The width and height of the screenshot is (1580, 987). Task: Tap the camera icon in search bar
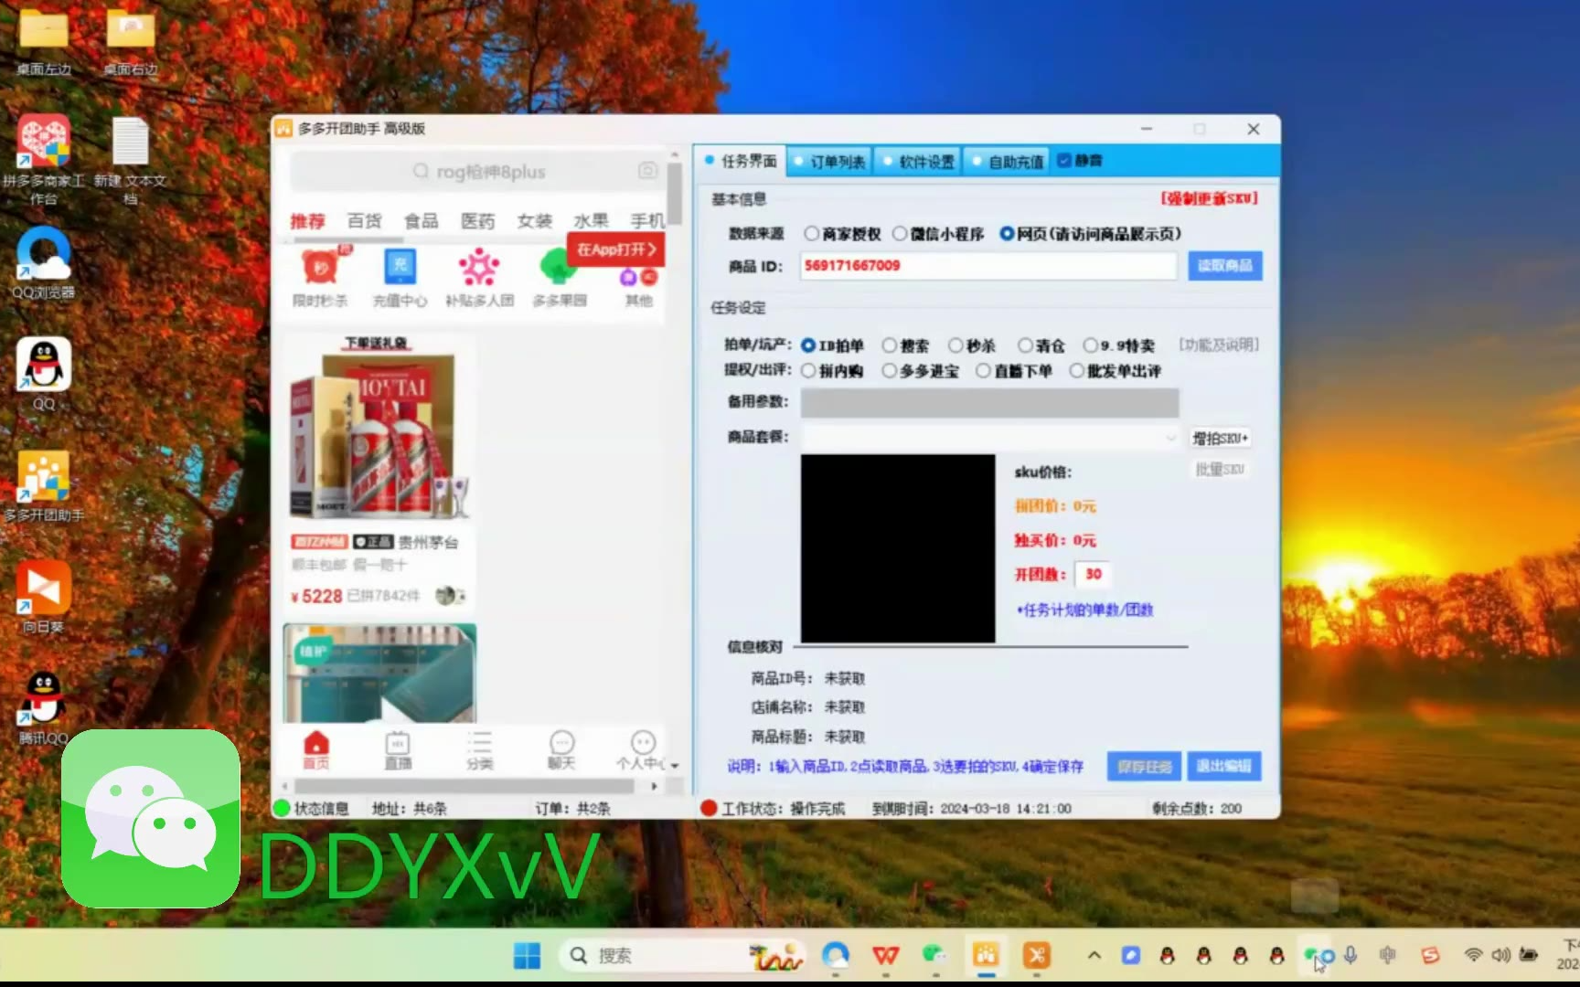[x=647, y=171]
